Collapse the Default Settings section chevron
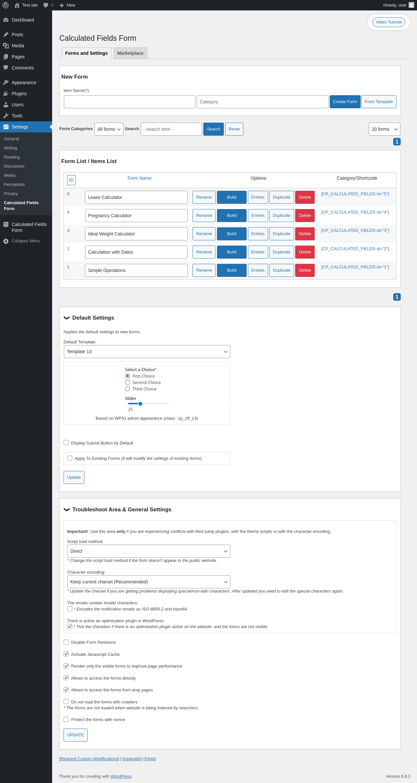This screenshot has height=783, width=417. click(67, 318)
